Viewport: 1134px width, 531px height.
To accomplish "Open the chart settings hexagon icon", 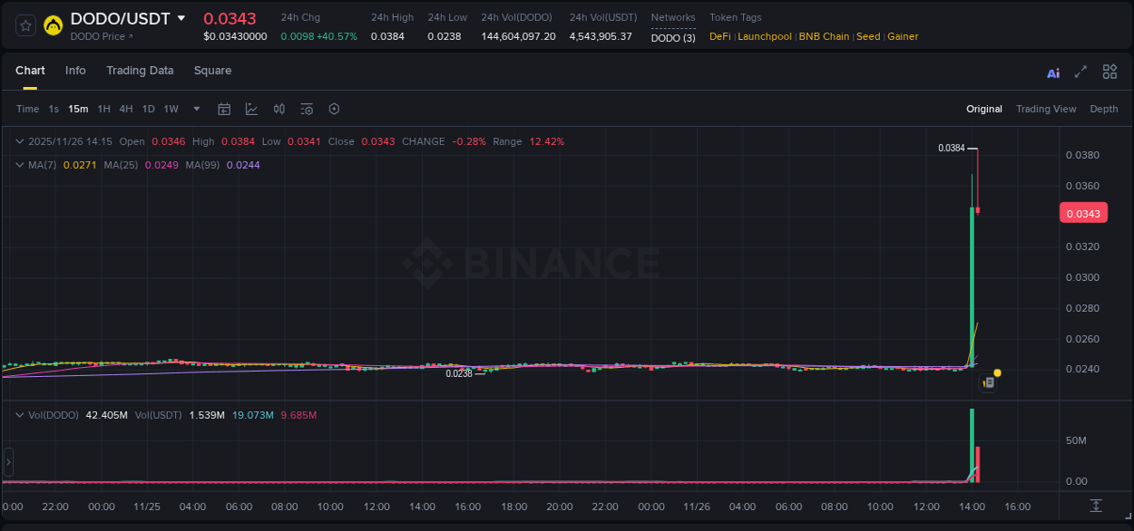I will [334, 109].
